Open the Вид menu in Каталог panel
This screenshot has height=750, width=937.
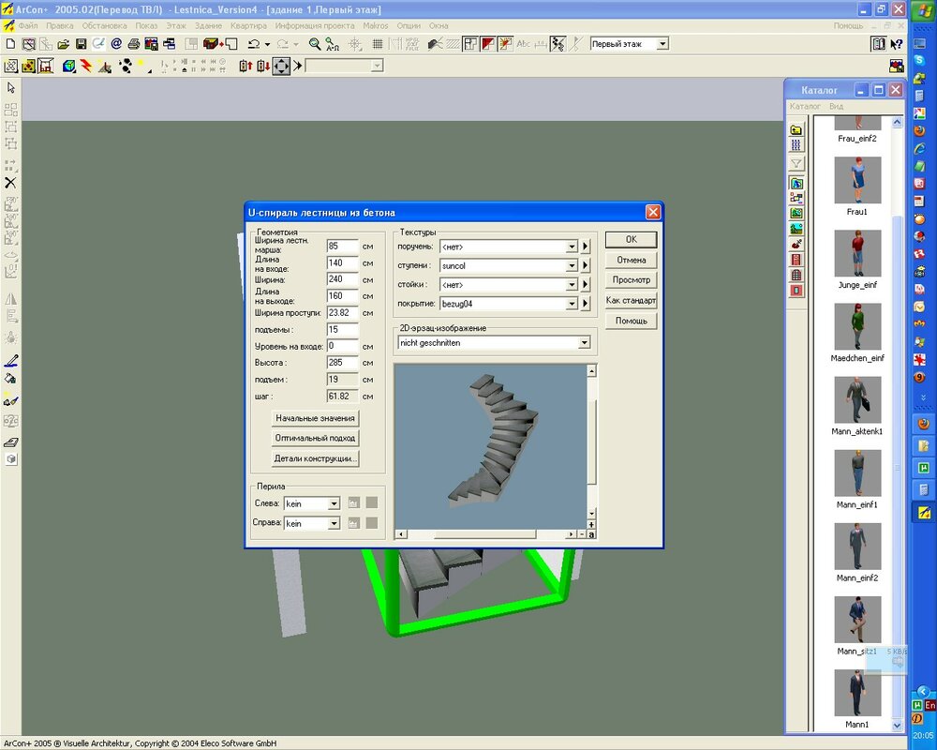click(x=836, y=107)
